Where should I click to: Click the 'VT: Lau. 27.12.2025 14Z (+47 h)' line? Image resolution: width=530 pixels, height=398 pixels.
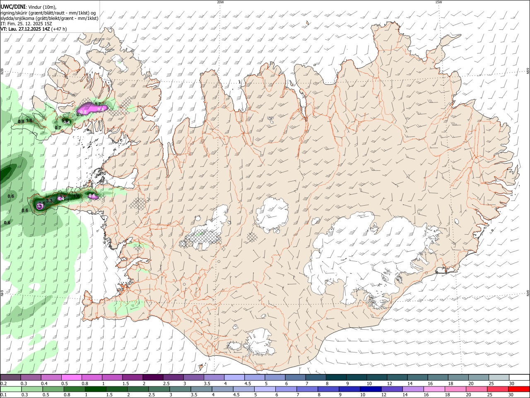pyautogui.click(x=34, y=29)
